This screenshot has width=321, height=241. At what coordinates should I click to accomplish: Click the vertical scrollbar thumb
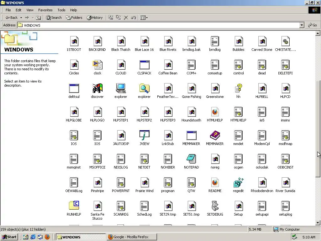point(318,129)
